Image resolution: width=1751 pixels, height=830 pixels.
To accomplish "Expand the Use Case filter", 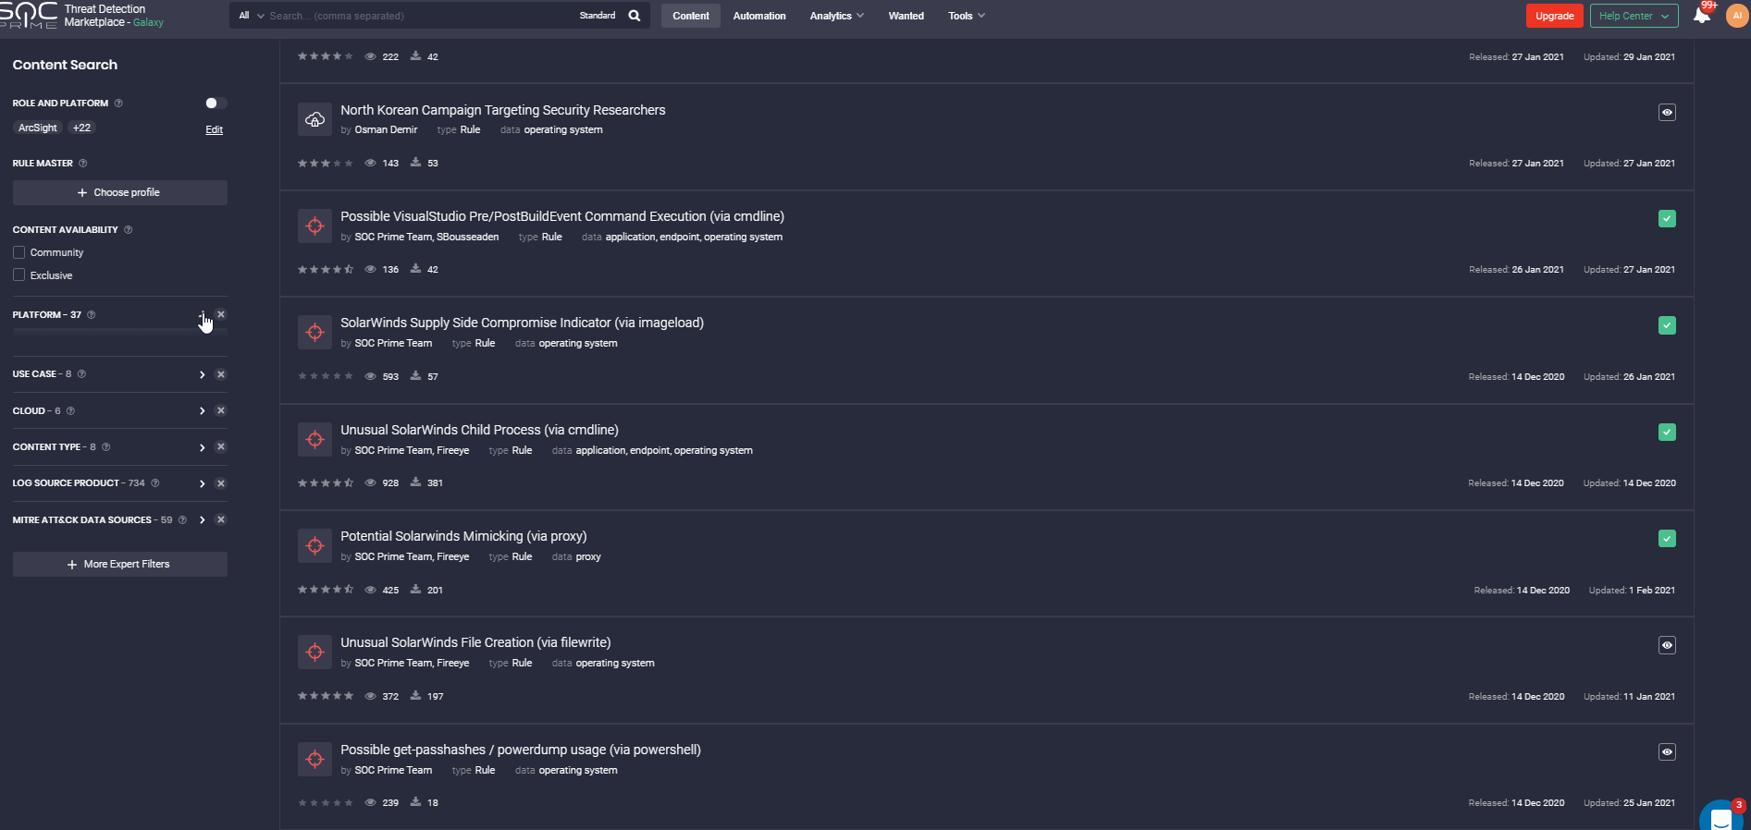I will tap(202, 374).
